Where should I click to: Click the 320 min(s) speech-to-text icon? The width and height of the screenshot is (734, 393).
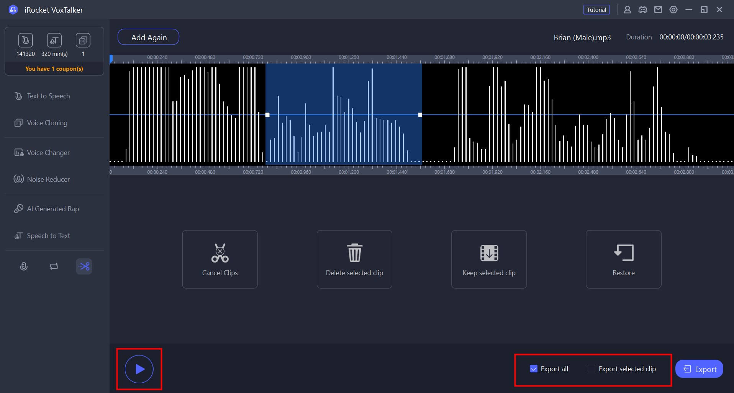(x=54, y=40)
